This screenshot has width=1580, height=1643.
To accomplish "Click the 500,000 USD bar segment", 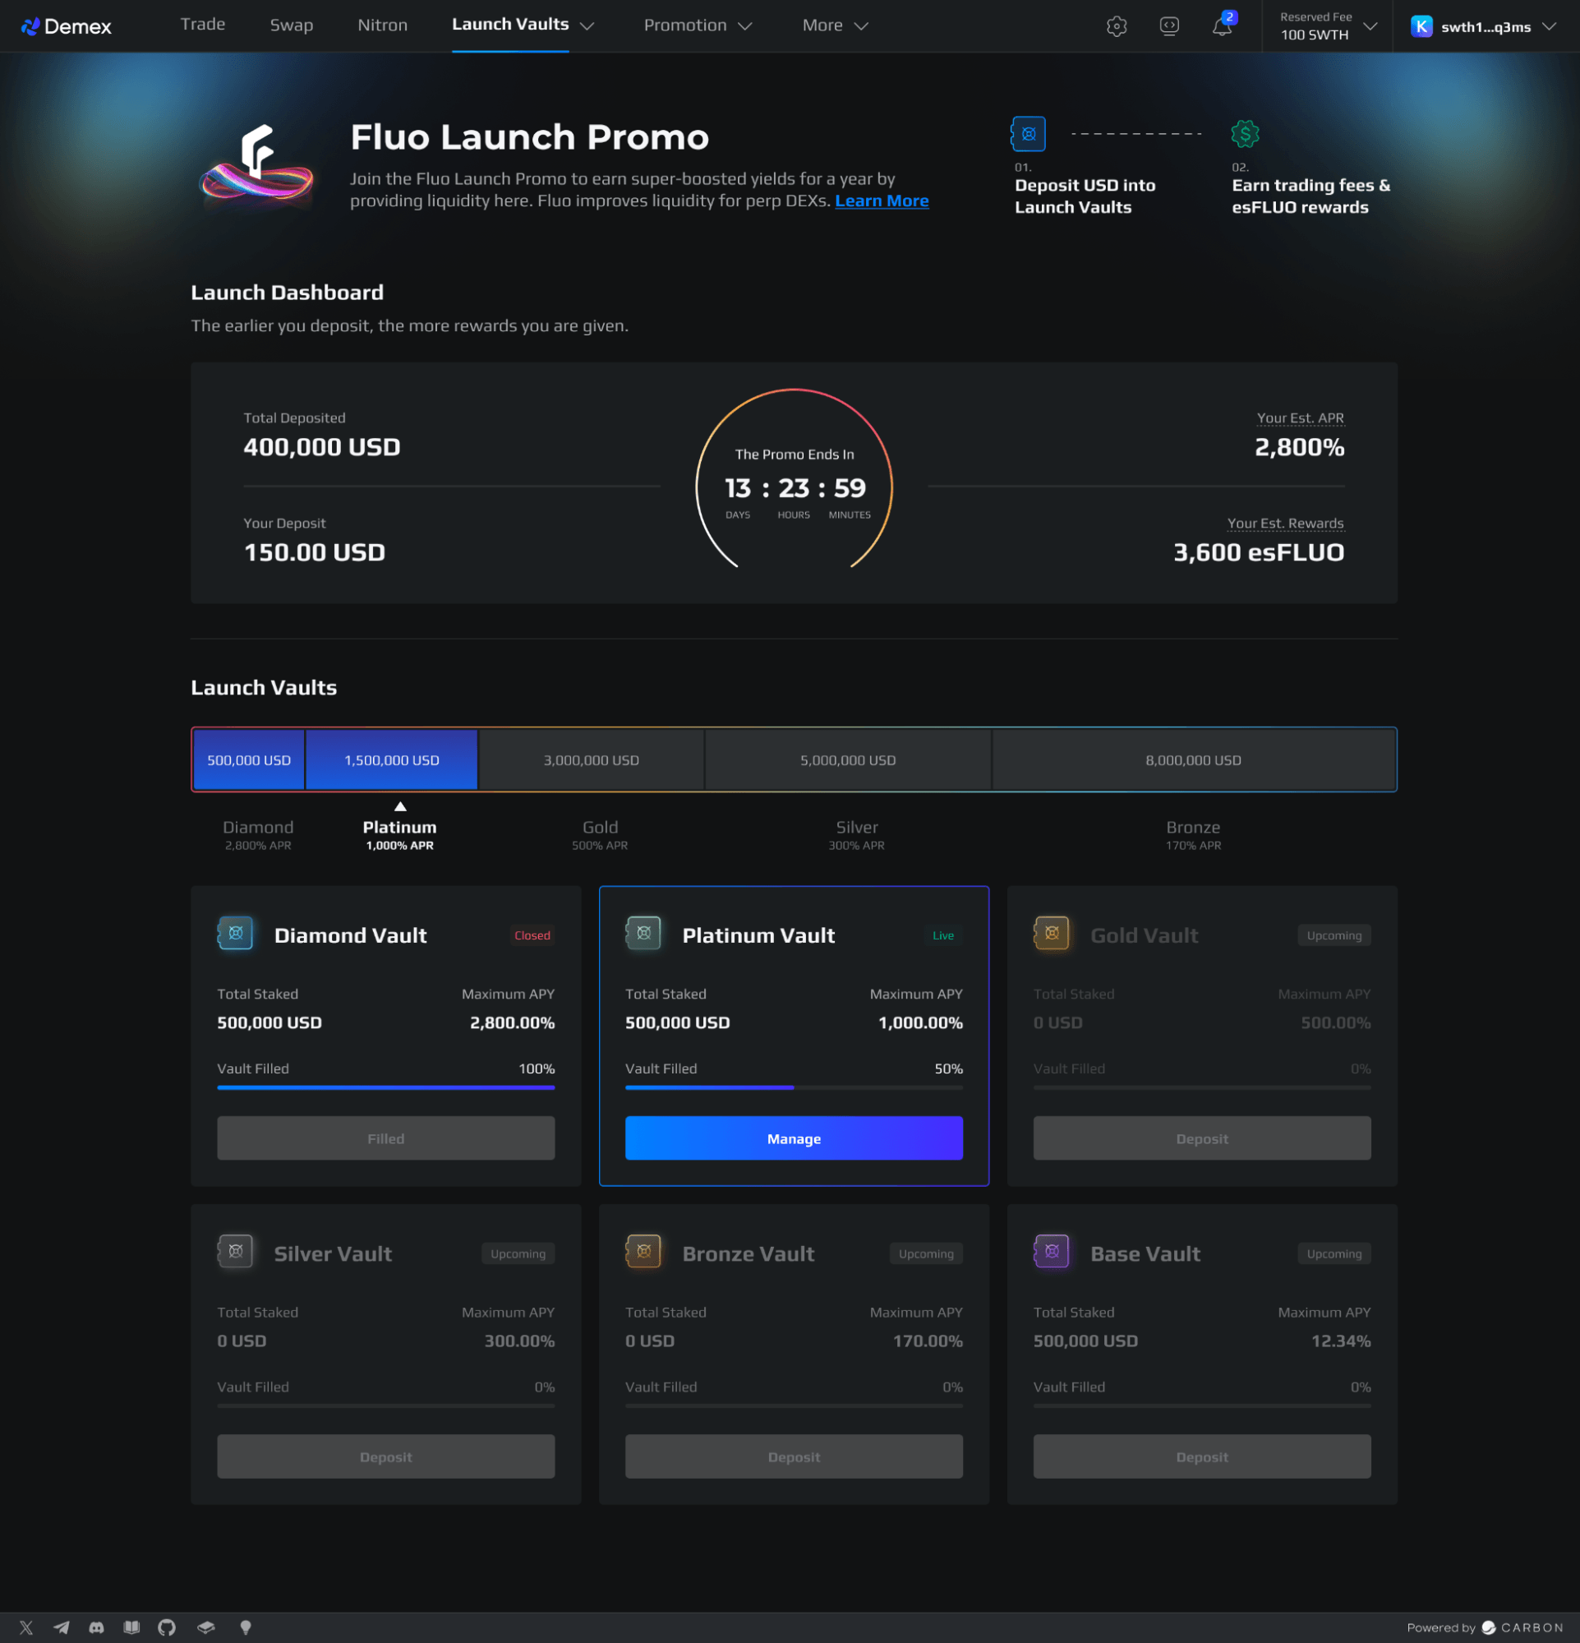I will [x=249, y=760].
